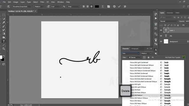Switch to the Paragraph tab
189x106 pixels.
135,49
